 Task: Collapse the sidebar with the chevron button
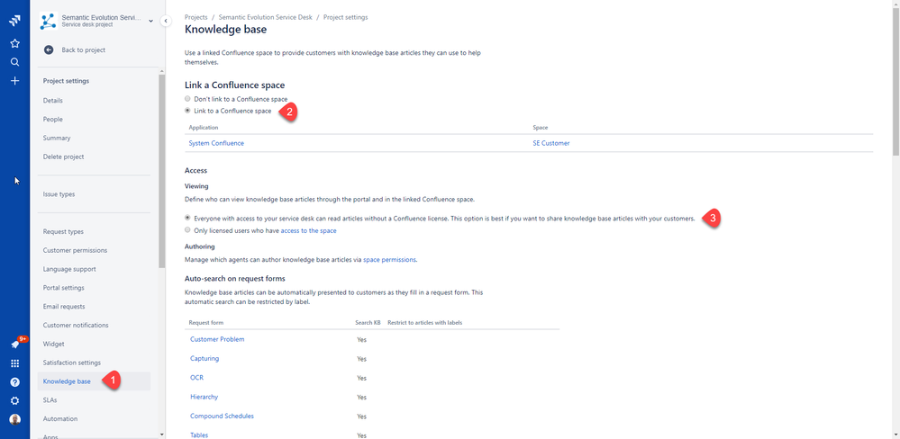tap(165, 21)
